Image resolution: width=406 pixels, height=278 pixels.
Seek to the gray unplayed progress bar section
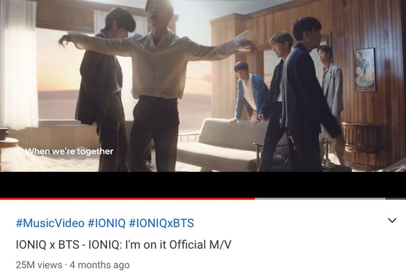pos(320,198)
